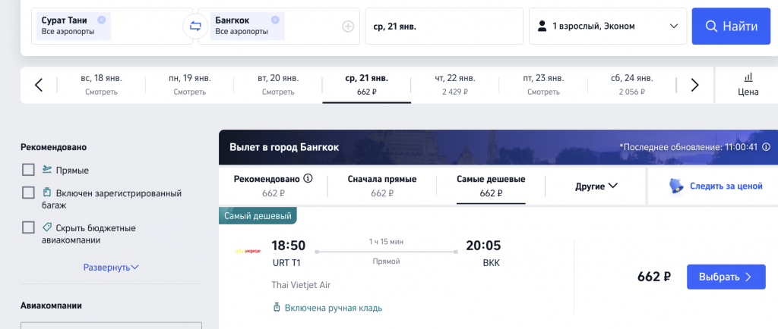Expand the Другие sorting dropdown
The width and height of the screenshot is (778, 329).
click(596, 186)
